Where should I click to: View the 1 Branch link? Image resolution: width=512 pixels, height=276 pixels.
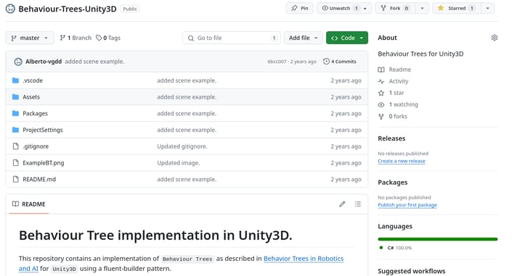click(x=76, y=38)
